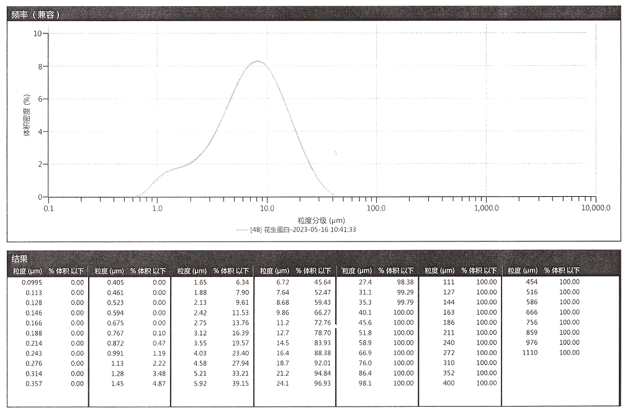Click the x-axis tick label 100.0
630x411 pixels.
(x=376, y=208)
